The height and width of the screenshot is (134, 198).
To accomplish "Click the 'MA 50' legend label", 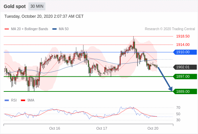I will click(x=64, y=29).
